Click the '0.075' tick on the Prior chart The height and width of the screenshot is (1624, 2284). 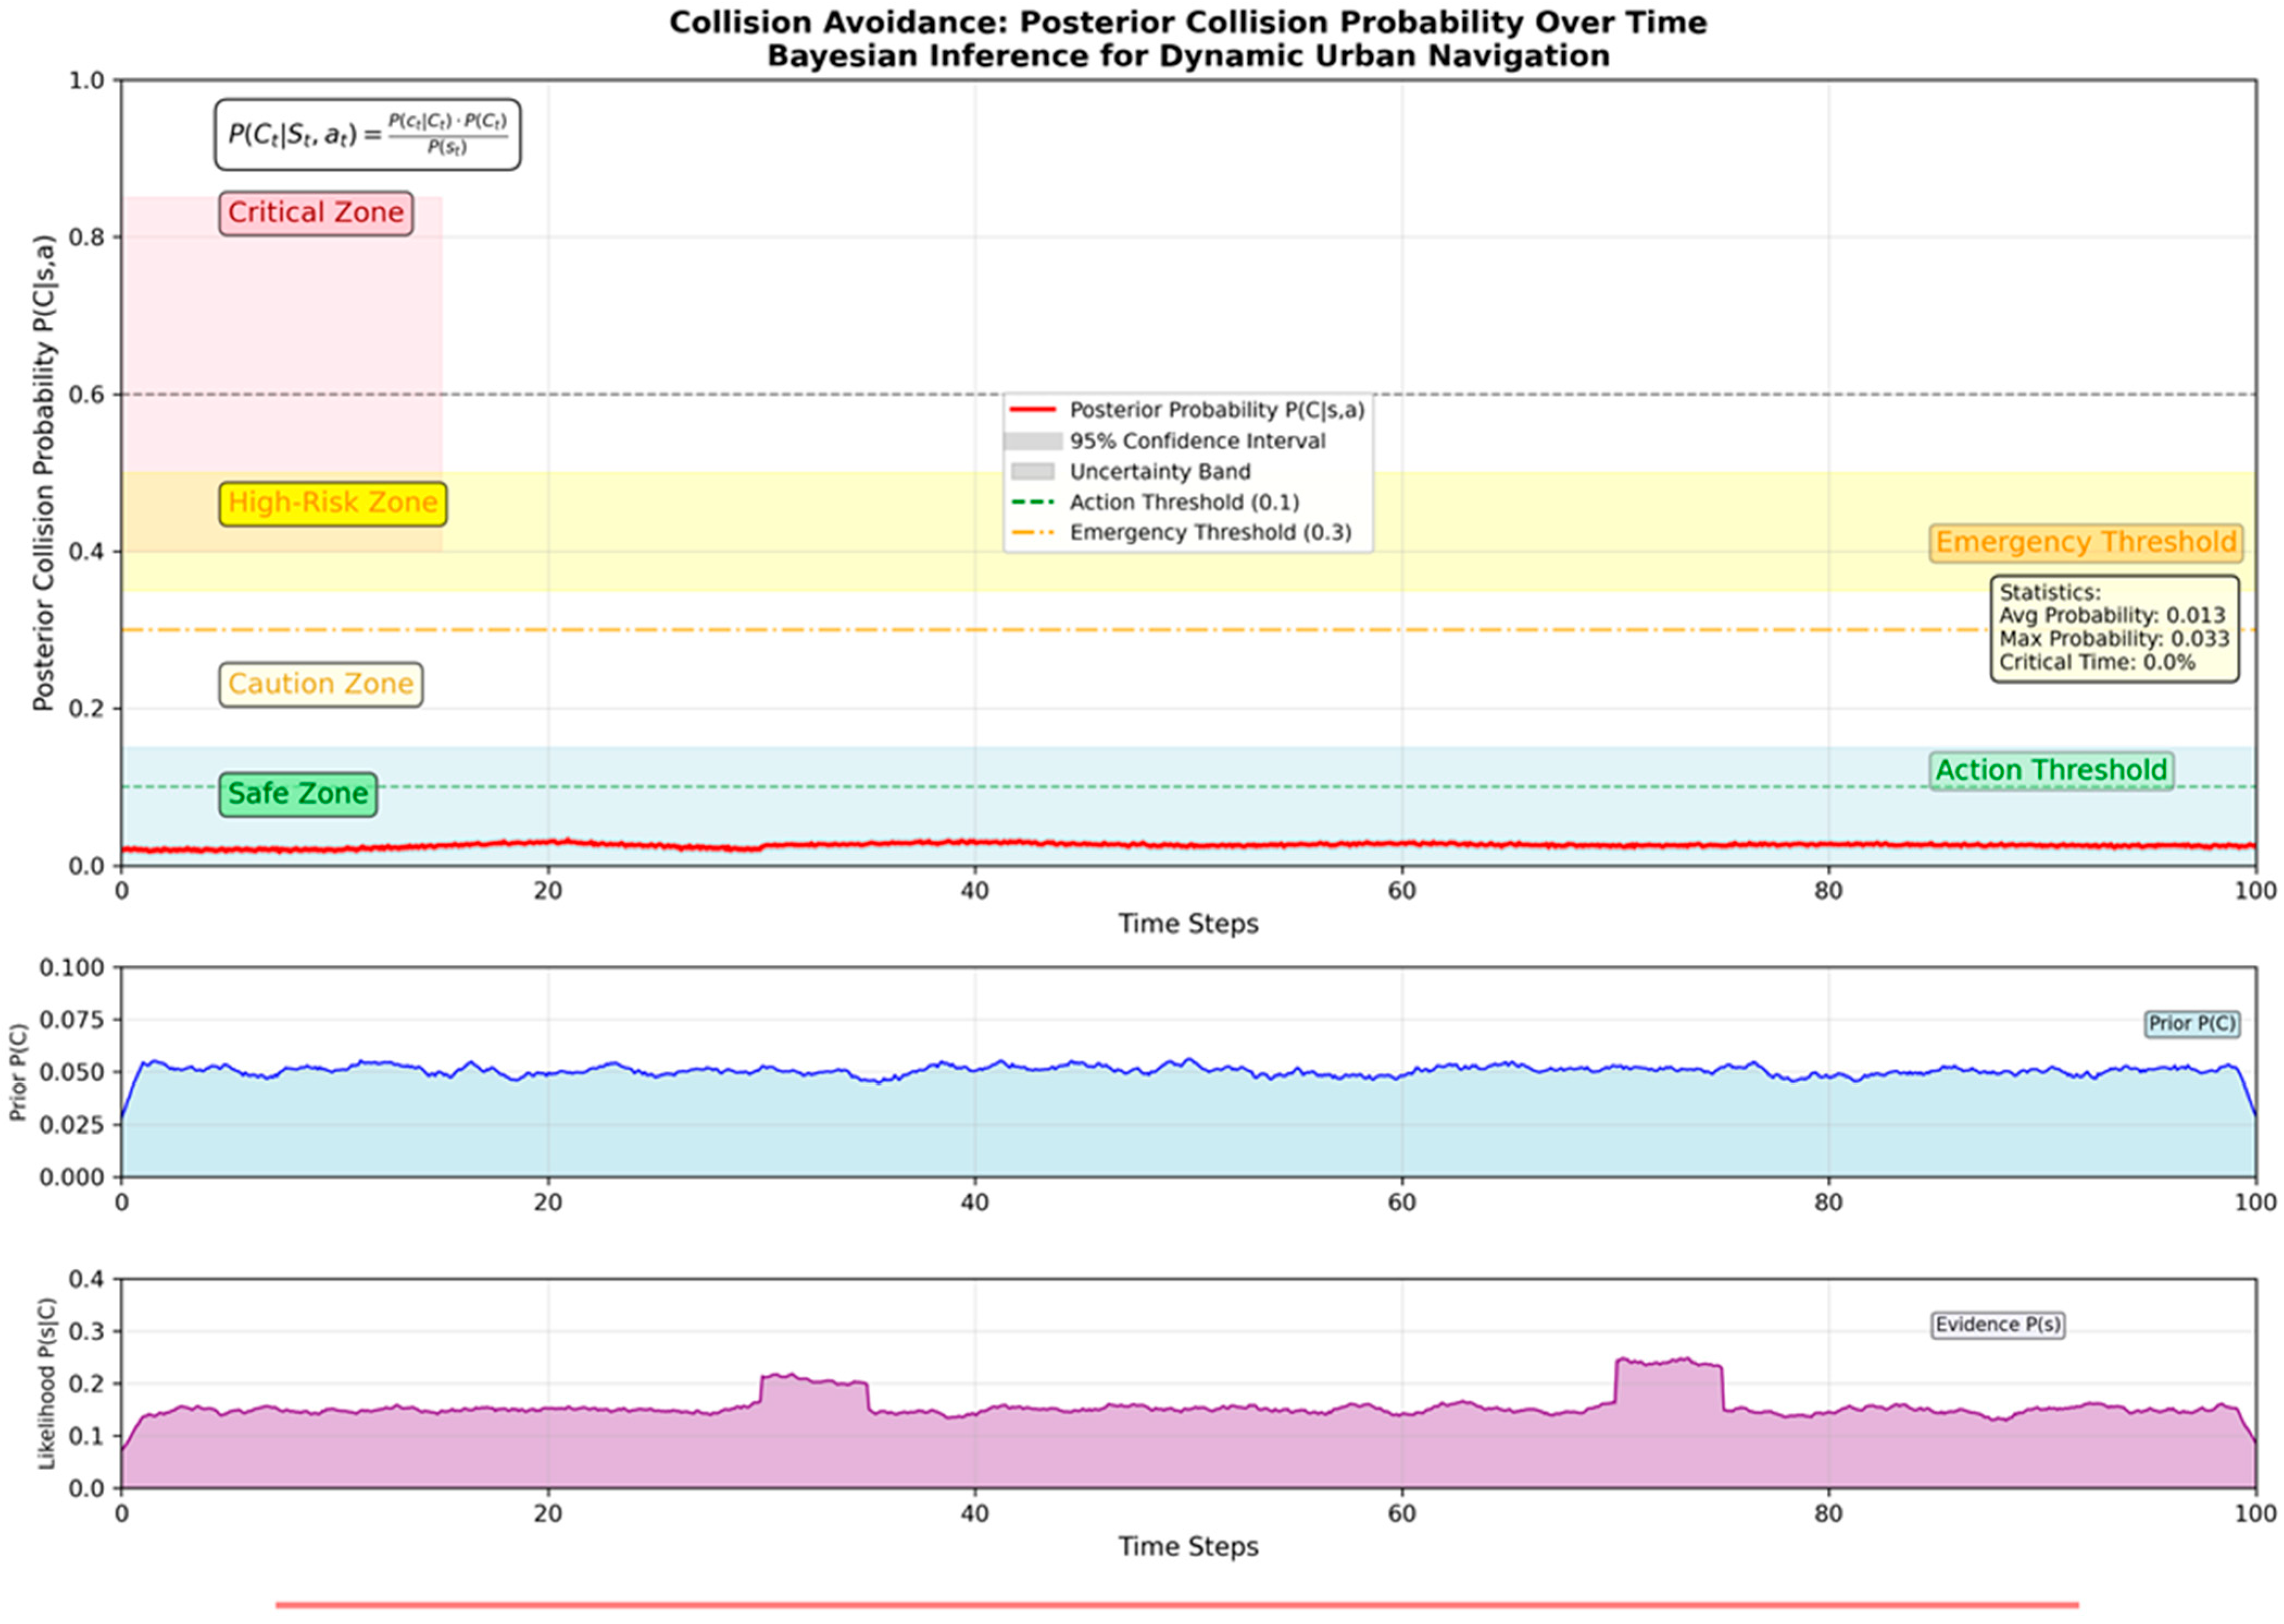pyautogui.click(x=71, y=1020)
